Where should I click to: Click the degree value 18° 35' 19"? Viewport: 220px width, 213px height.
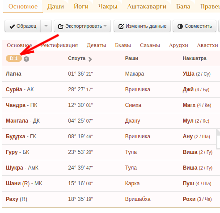(x=80, y=199)
